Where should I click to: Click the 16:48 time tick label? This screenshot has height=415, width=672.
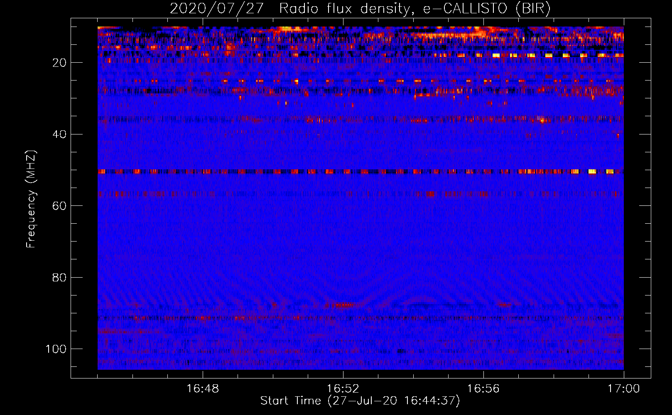(203, 389)
